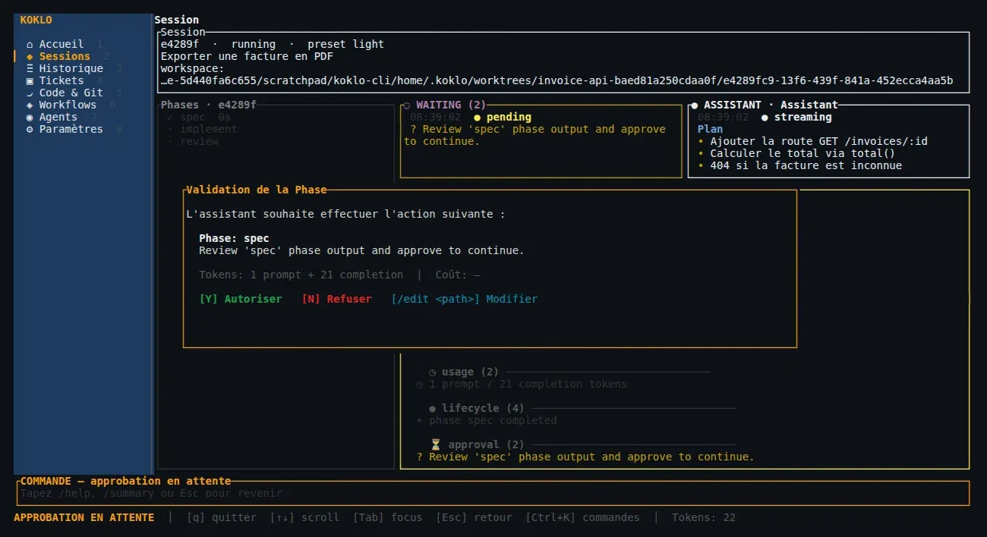Viewport: 987px width, 537px height.
Task: Click [Ctrl+K] commandes in status bar
Action: pos(582,517)
